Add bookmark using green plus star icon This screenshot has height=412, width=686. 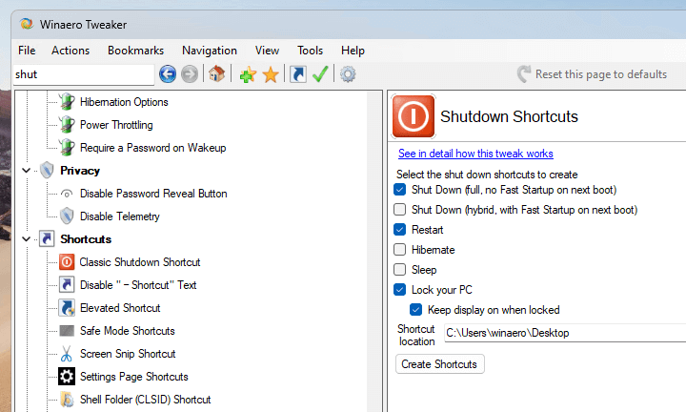tap(248, 74)
